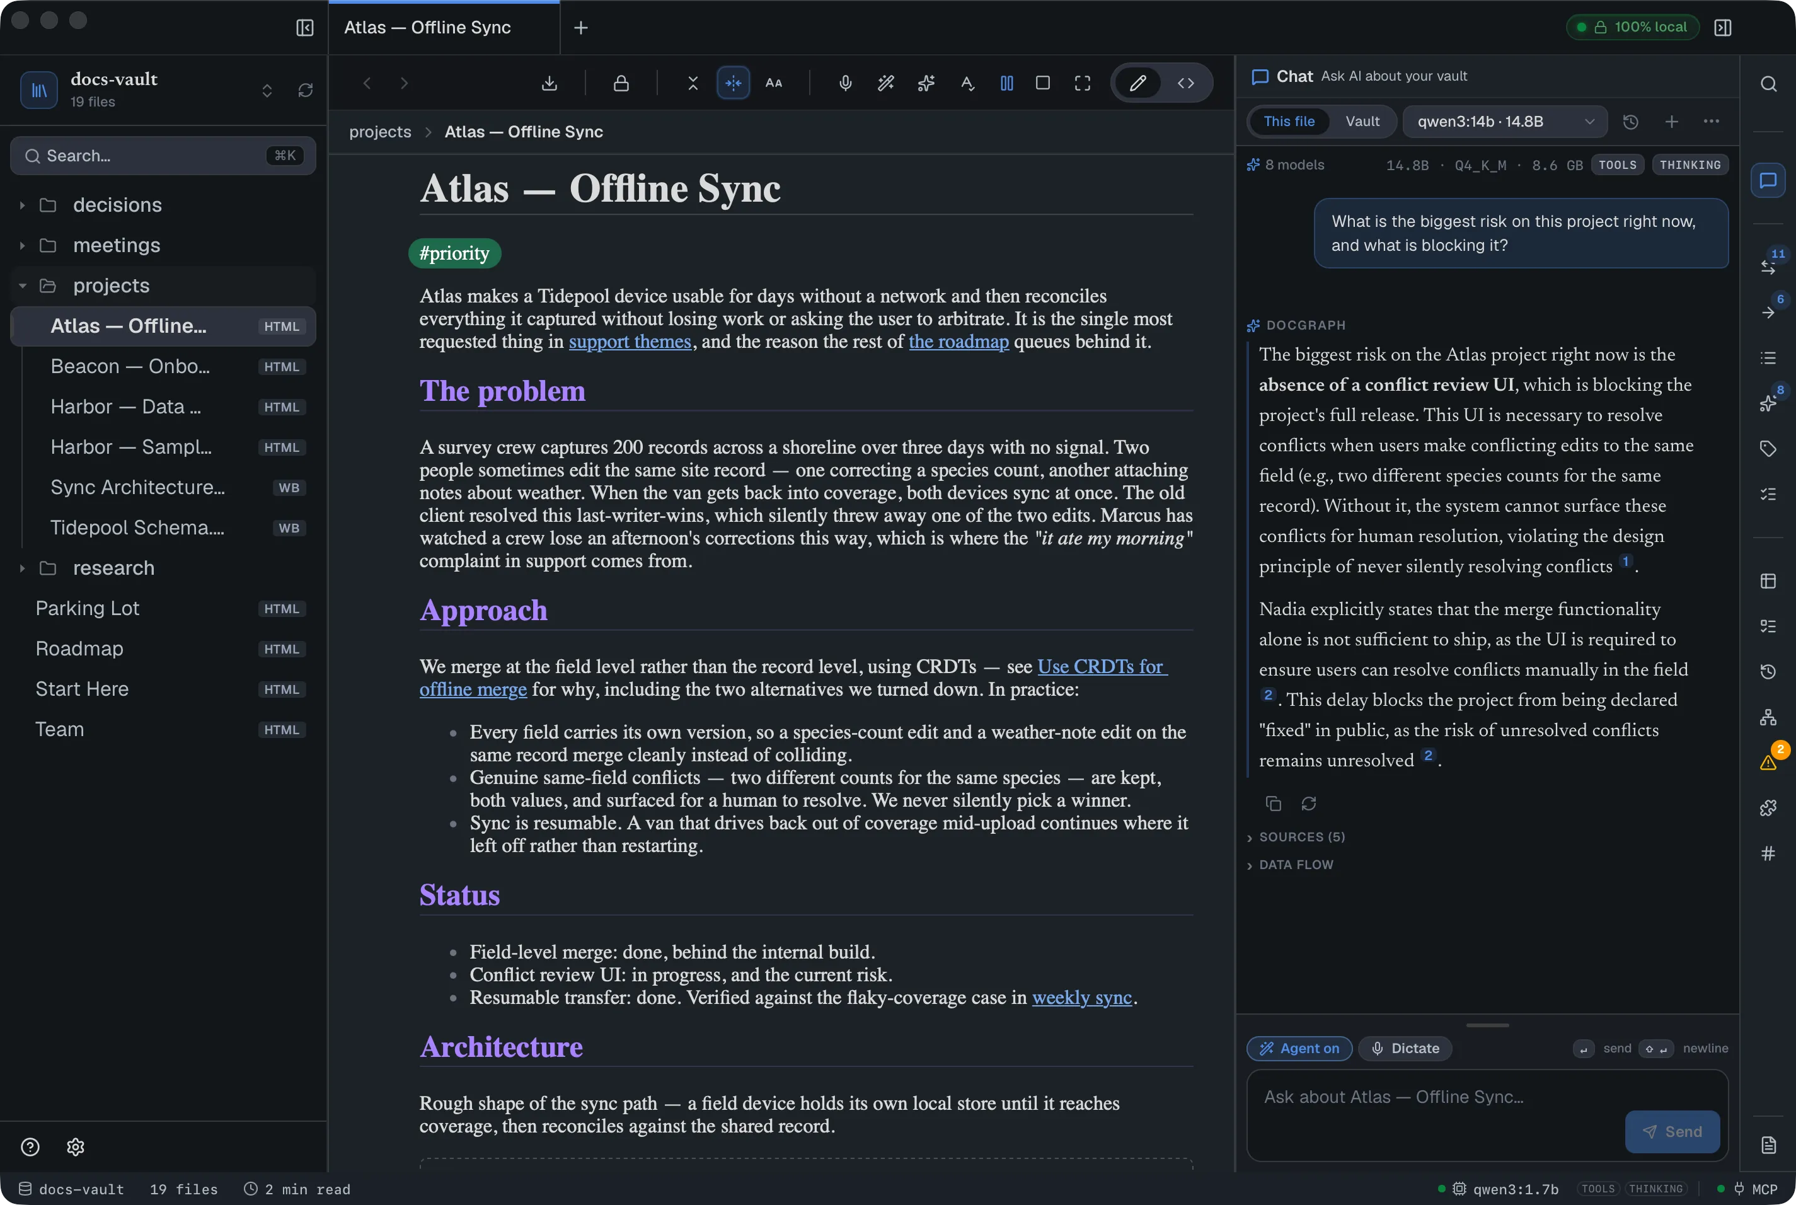Open a new tab with plus
Screen dimensions: 1796x1205
(581, 28)
